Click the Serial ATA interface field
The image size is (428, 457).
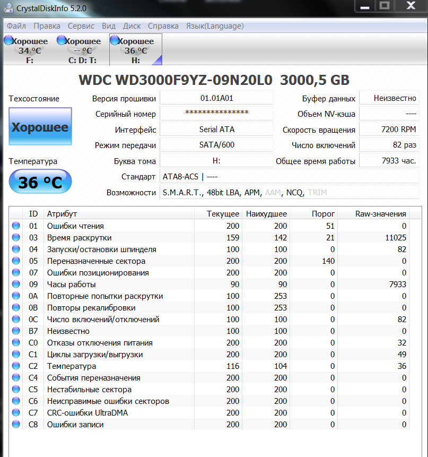pyautogui.click(x=216, y=130)
